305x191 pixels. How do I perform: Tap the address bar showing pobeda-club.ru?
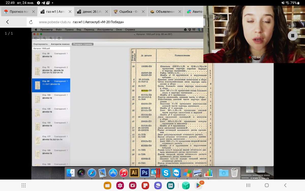coord(114,22)
